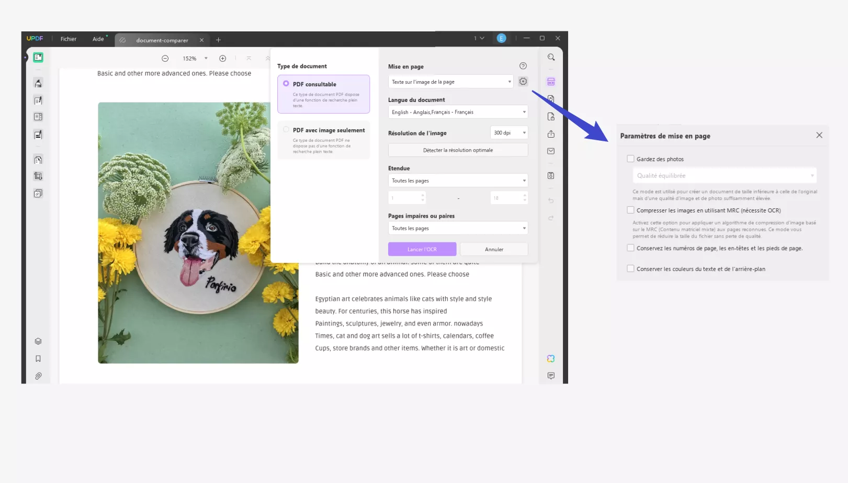The width and height of the screenshot is (848, 483).
Task: Open the Pages impaires ou paires dropdown
Action: point(458,228)
